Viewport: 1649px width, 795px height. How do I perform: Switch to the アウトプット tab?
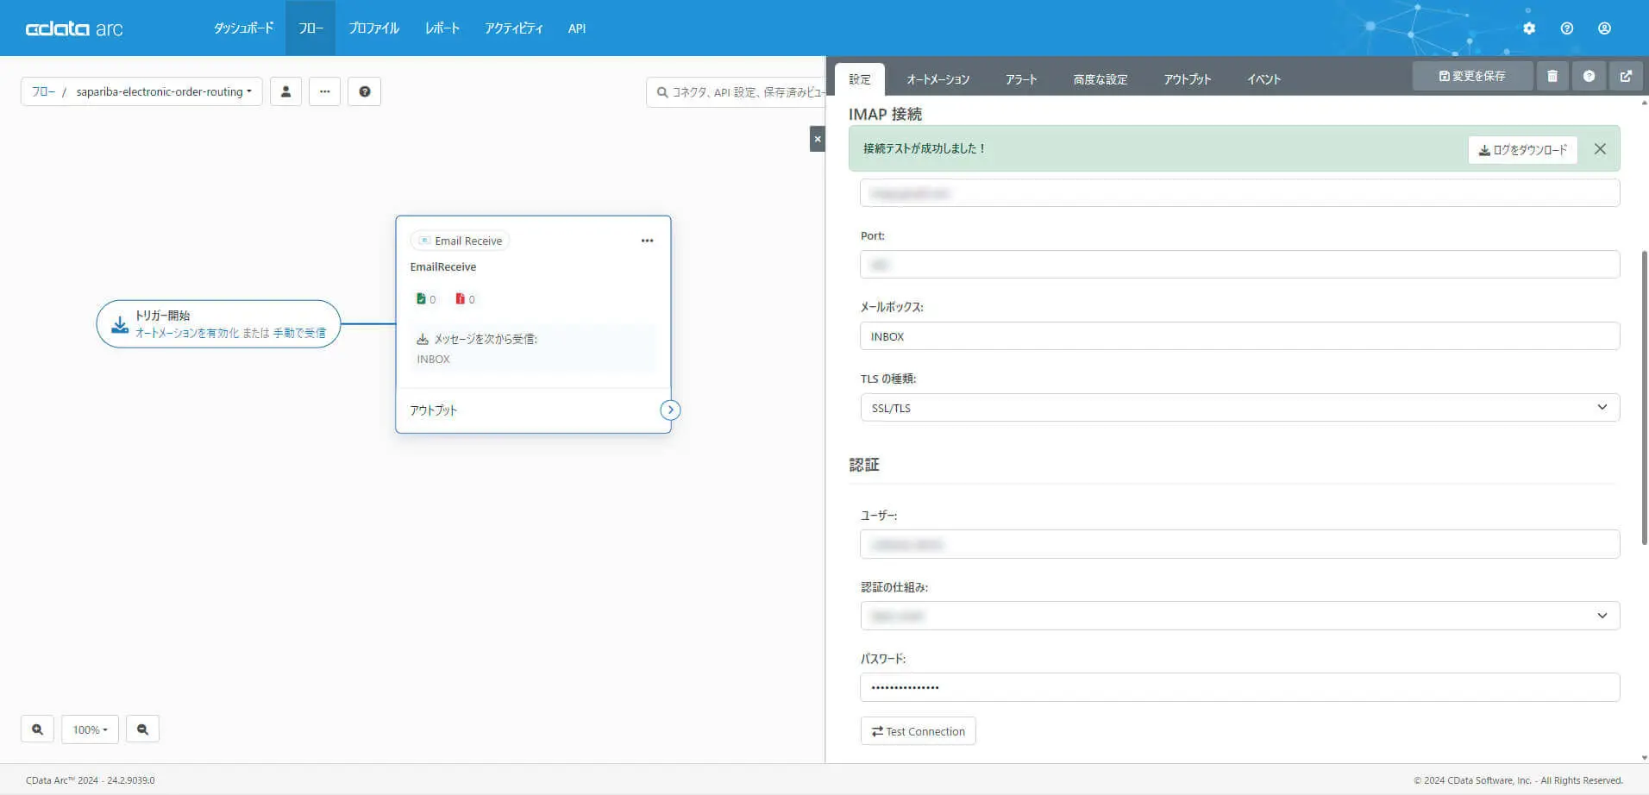tap(1188, 79)
